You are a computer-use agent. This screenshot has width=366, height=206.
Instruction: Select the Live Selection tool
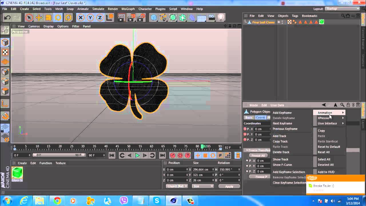point(29,18)
